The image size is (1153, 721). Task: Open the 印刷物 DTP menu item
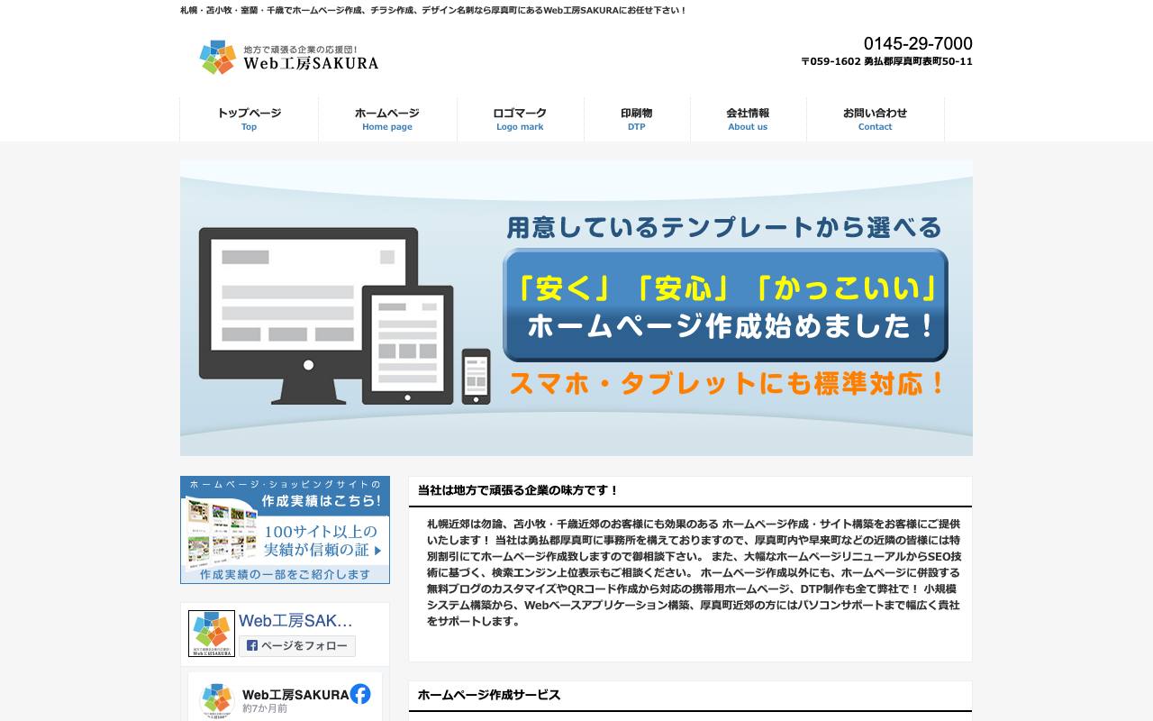(637, 119)
